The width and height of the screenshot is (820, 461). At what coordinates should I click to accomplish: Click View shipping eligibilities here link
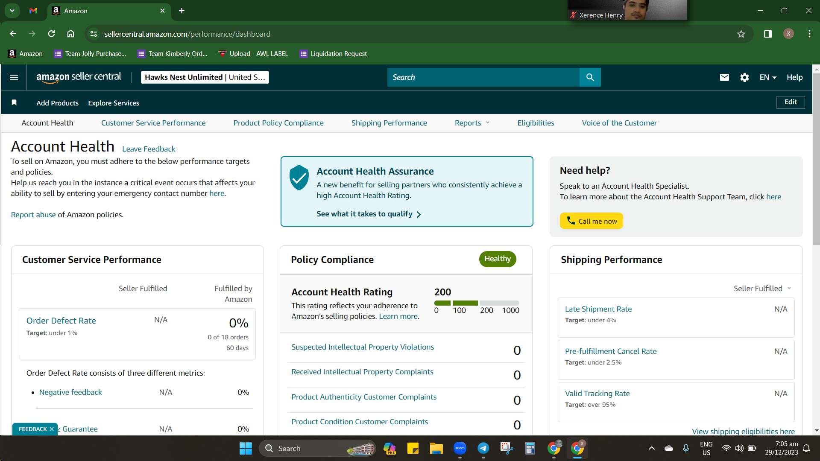[x=744, y=431]
